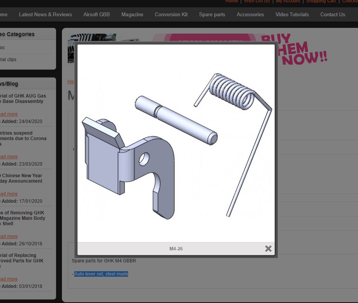The width and height of the screenshot is (358, 303).
Task: Read more on article added 26/10/2018
Action: tap(9, 236)
